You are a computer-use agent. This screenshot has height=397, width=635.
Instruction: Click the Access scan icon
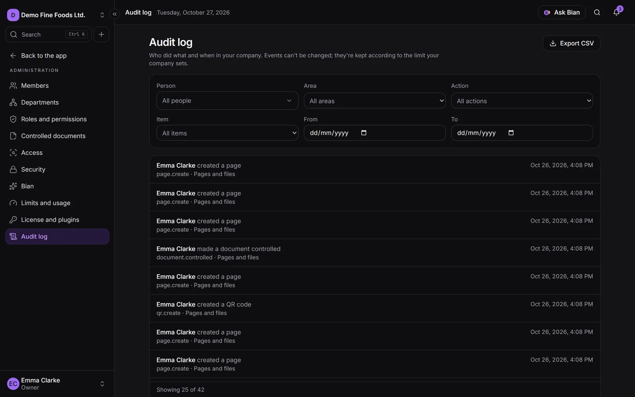13,152
